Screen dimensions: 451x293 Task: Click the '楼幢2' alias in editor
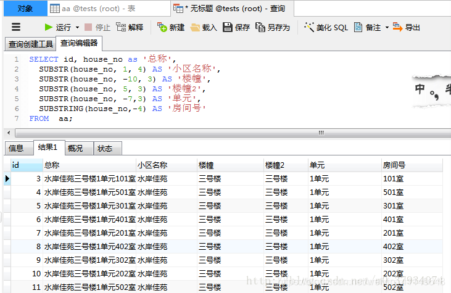[184, 89]
